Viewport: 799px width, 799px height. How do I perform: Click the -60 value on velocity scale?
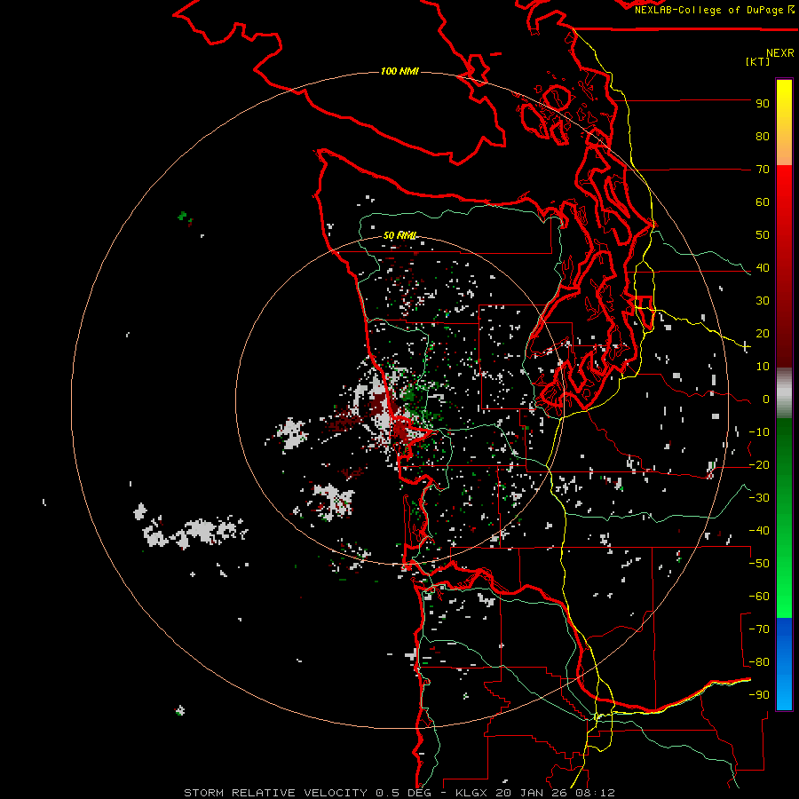[x=759, y=597]
